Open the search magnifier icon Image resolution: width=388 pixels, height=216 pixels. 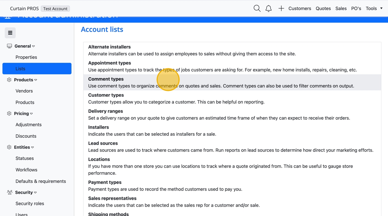(257, 8)
